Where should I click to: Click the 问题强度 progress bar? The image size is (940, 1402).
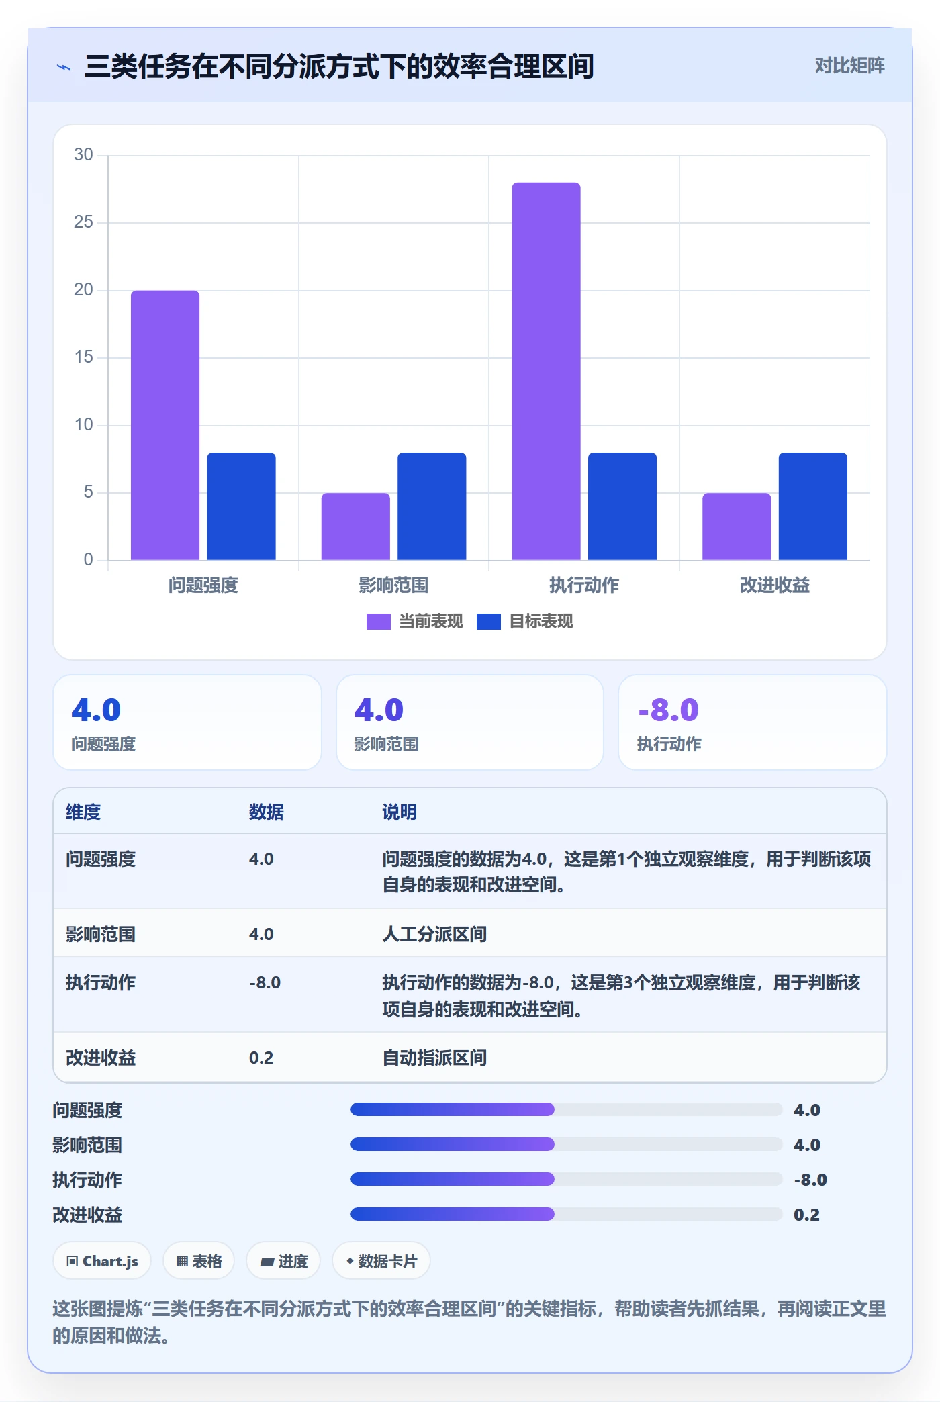click(x=566, y=1109)
